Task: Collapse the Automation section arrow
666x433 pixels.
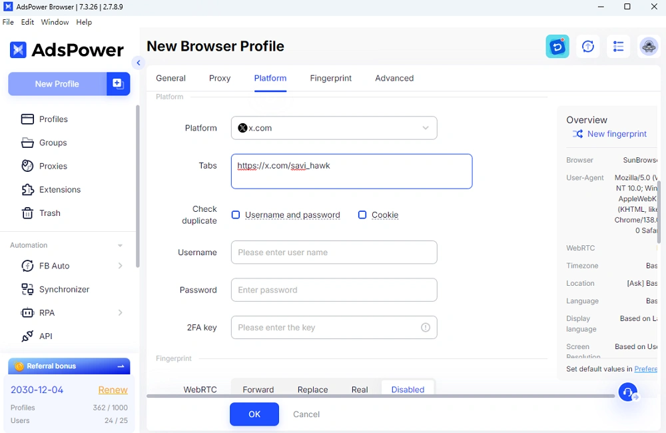Action: [120, 245]
